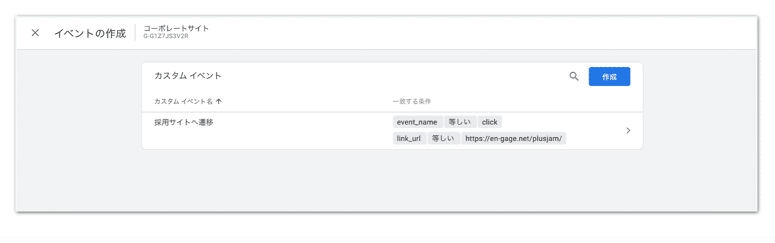
Task: Toggle the sort arrow beside カスタム イベント名
Action: (x=218, y=101)
